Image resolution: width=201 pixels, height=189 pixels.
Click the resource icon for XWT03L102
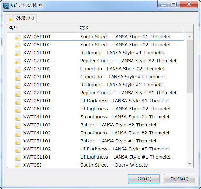[x=18, y=69]
